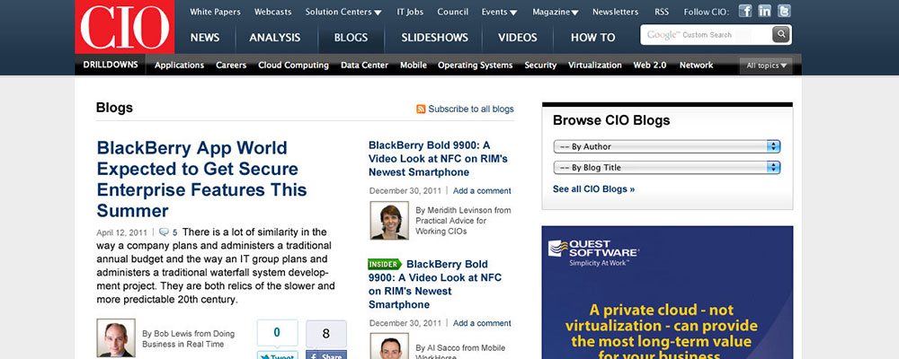
Task: Open the SLIDESHOWS section
Action: pos(434,38)
